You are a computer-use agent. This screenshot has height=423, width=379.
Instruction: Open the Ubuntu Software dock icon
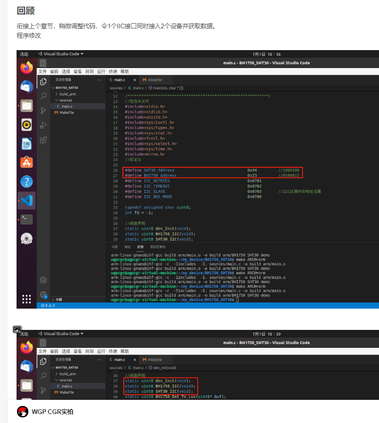coord(26,163)
